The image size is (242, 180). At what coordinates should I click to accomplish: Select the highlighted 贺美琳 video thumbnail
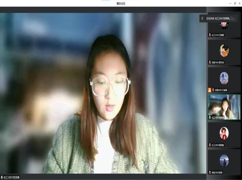point(224,107)
